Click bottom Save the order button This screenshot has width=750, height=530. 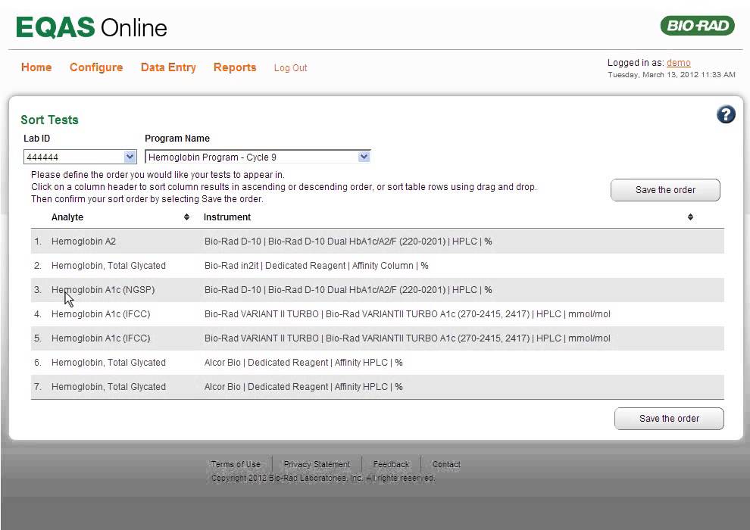coord(669,419)
